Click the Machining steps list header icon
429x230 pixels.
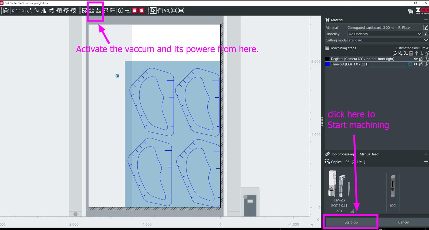pyautogui.click(x=327, y=48)
